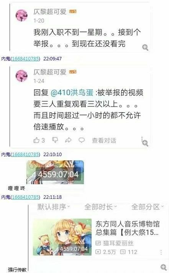Image resolution: width=169 pixels, height=273 pixels.
Task: Zoom the second comment image with magnifier
Action: 145,143
